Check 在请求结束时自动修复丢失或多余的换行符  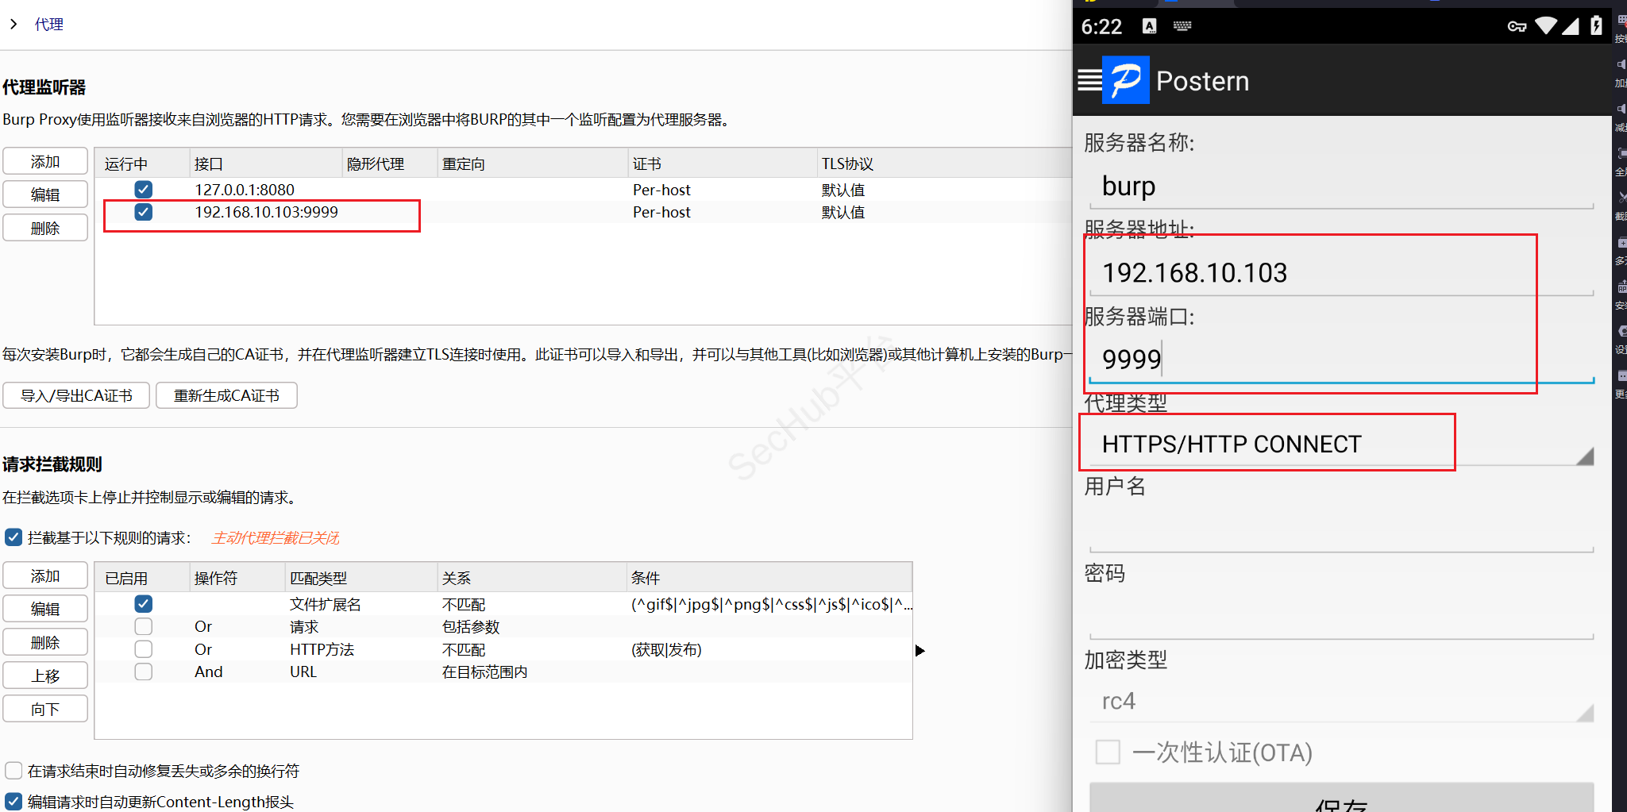tap(13, 771)
